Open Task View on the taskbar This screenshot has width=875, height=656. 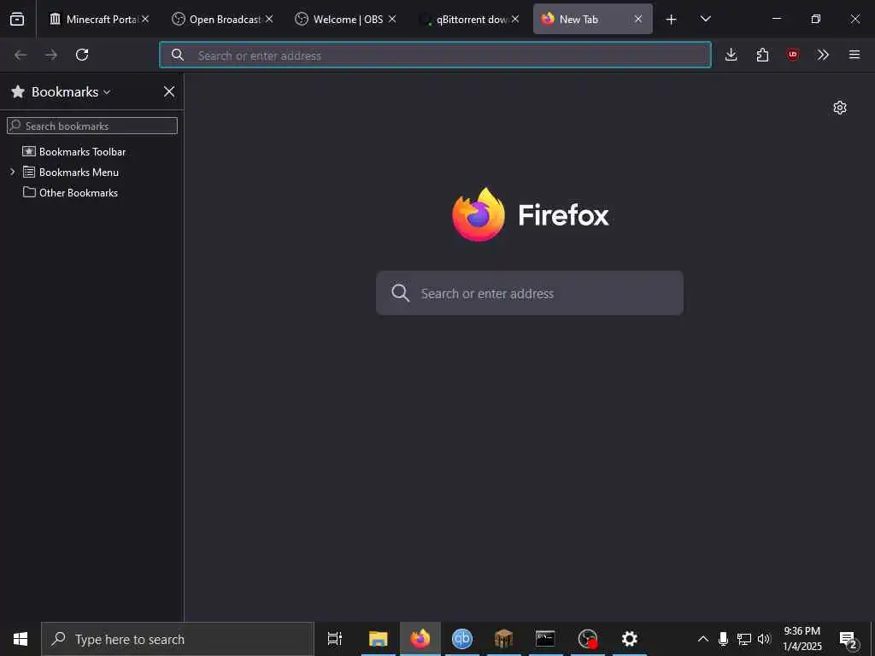(335, 639)
